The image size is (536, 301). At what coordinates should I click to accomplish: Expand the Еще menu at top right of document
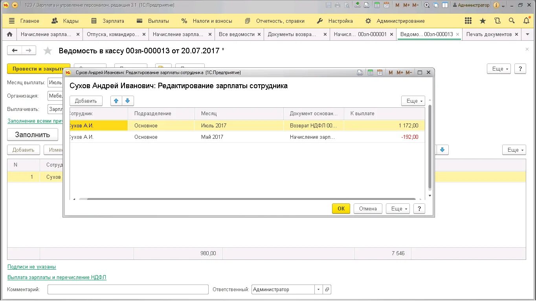[499, 69]
